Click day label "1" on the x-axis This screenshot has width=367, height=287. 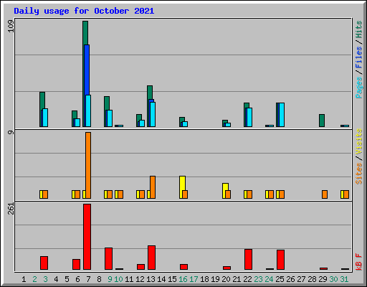(24, 279)
